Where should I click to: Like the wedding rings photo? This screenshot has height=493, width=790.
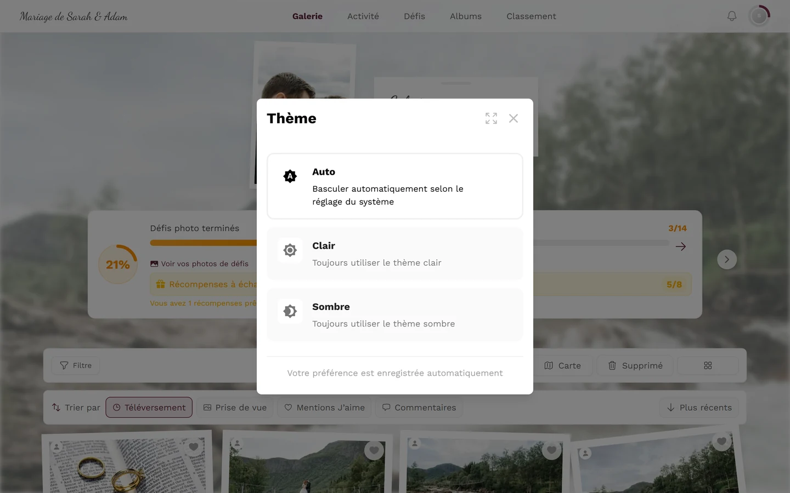[x=193, y=447]
